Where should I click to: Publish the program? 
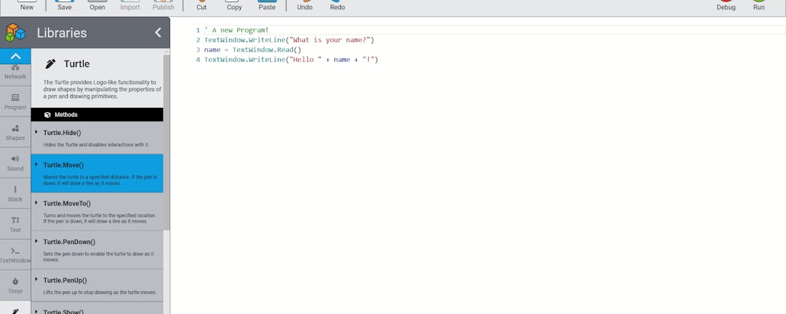(164, 6)
